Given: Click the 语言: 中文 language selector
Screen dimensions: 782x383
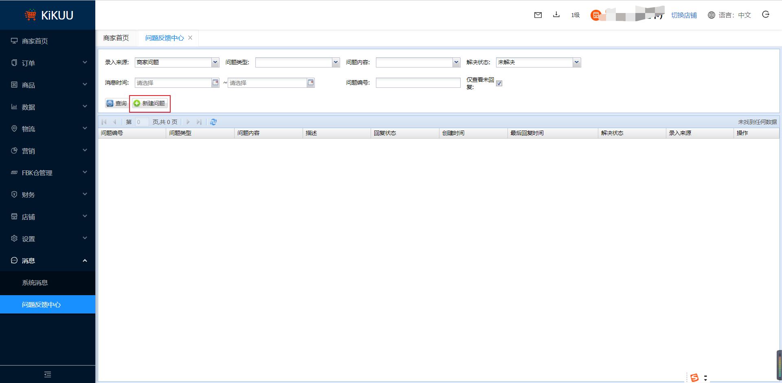Looking at the screenshot, I should tap(735, 15).
